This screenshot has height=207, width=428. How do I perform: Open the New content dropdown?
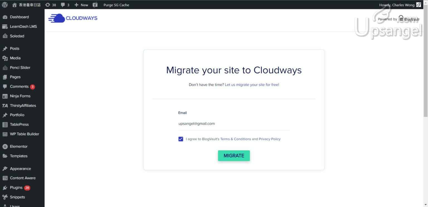[81, 5]
